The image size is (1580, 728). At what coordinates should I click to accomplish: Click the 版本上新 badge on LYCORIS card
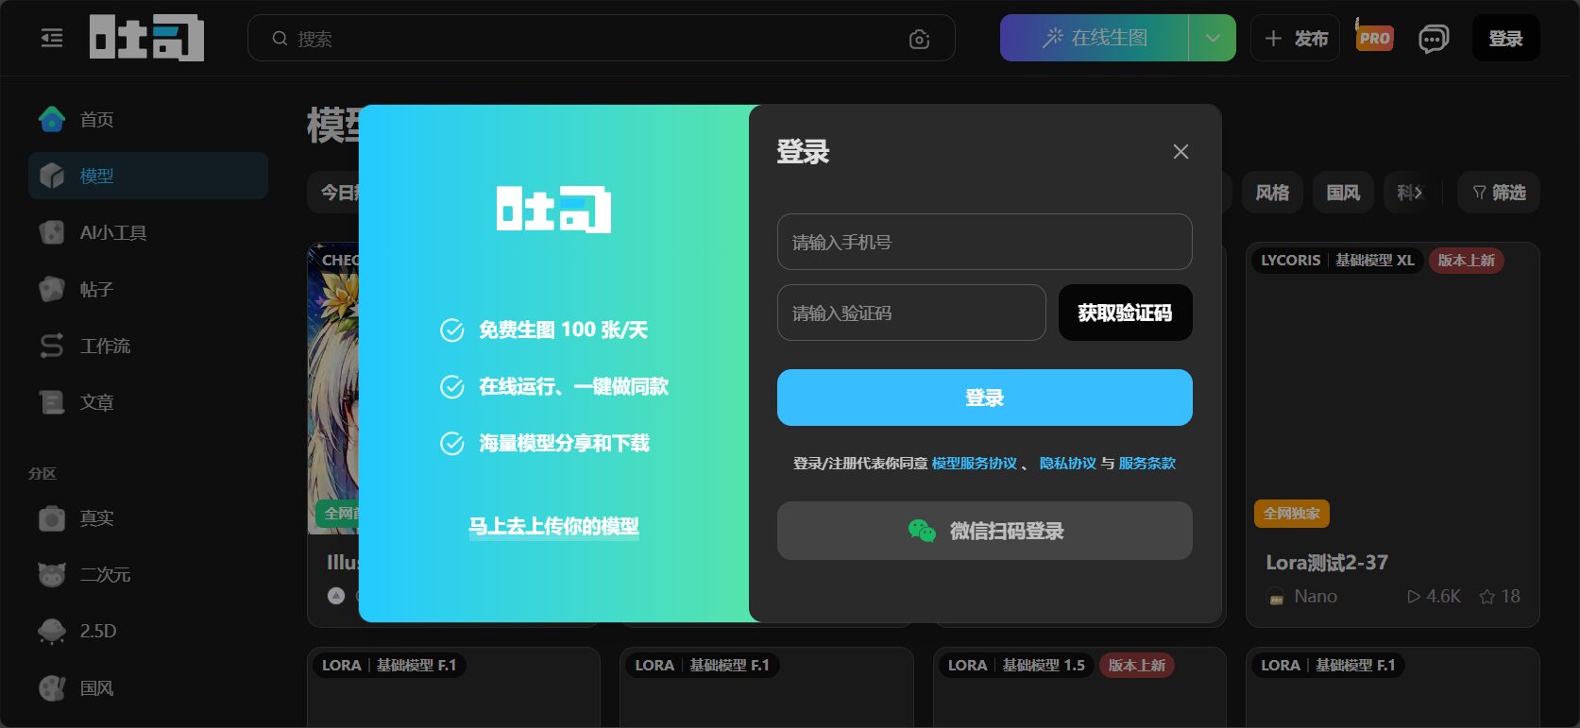pyautogui.click(x=1466, y=261)
